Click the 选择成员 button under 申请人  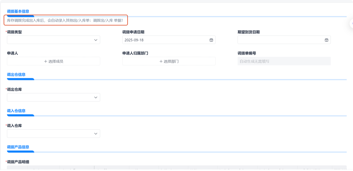pyautogui.click(x=53, y=61)
